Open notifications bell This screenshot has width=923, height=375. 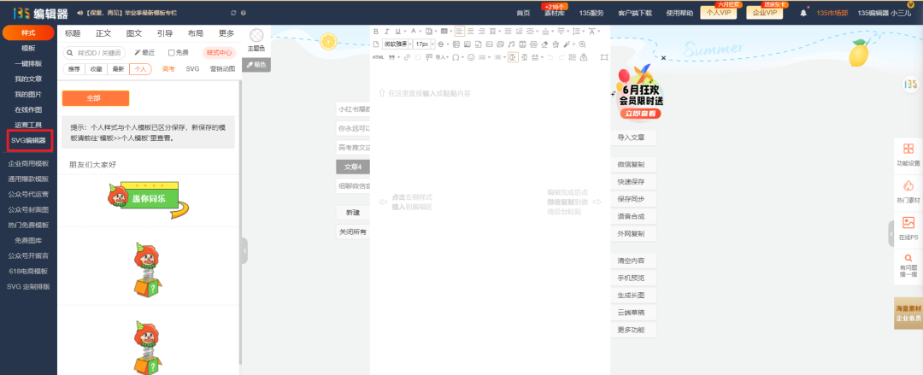(803, 13)
